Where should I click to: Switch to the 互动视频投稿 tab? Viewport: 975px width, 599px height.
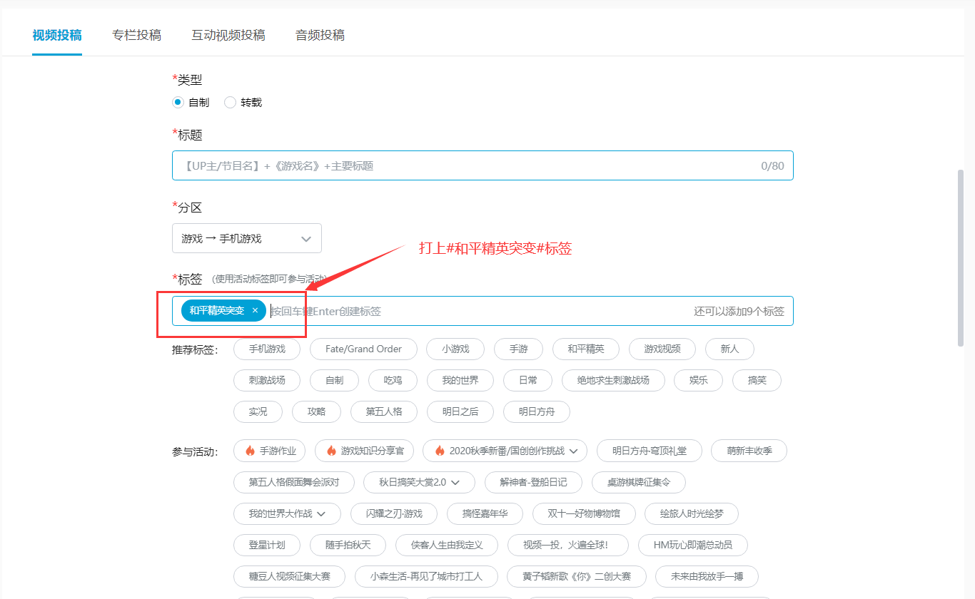point(228,35)
